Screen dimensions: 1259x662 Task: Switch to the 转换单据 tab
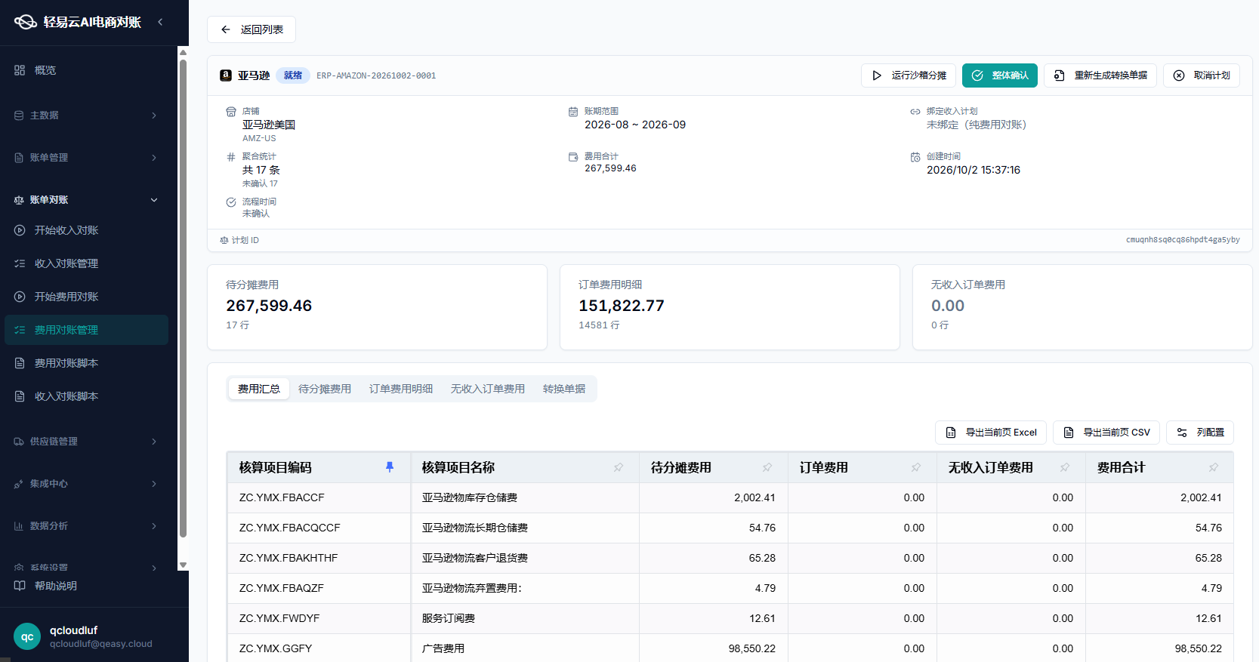(564, 389)
